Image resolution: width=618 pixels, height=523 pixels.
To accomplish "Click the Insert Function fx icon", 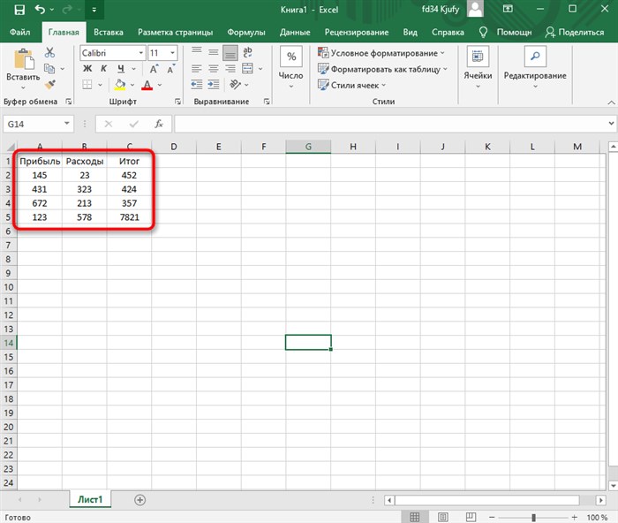I will tap(159, 124).
